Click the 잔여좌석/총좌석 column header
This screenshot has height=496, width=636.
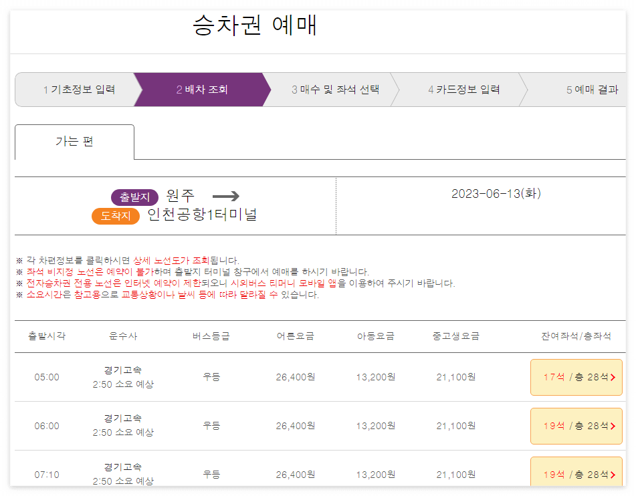click(576, 336)
